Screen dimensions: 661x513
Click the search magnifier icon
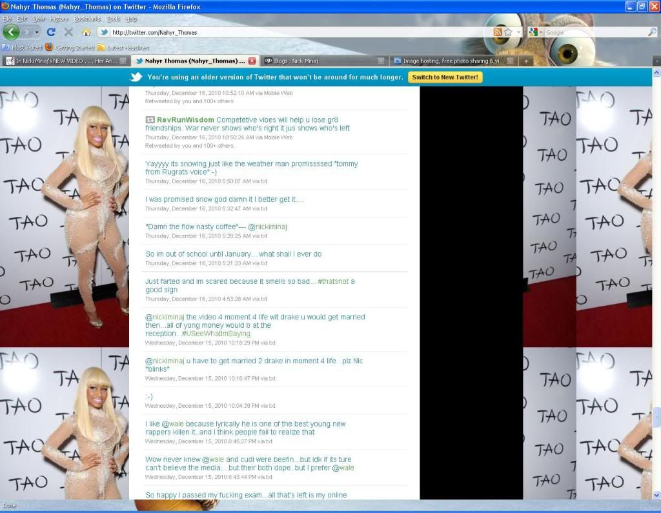tap(652, 32)
